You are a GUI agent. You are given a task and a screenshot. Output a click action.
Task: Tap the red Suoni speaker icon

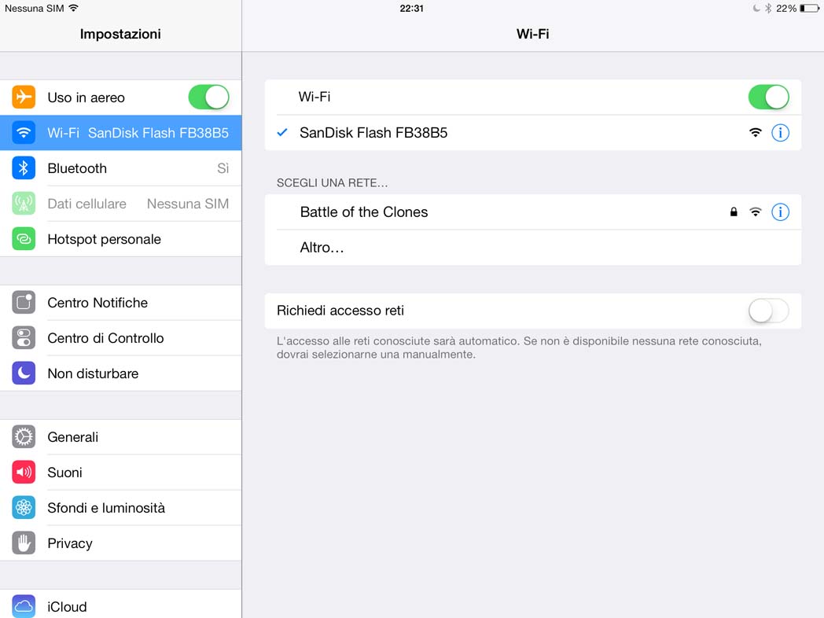click(x=24, y=473)
